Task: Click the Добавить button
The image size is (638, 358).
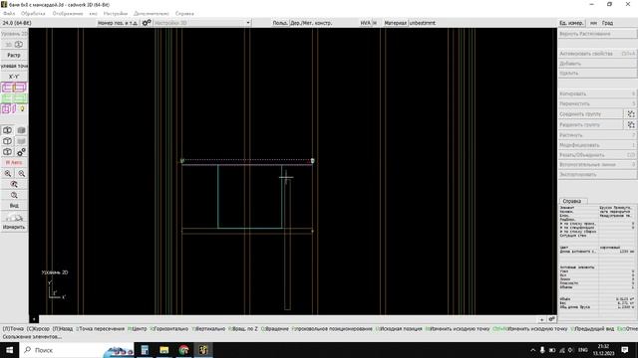Action: pos(596,64)
